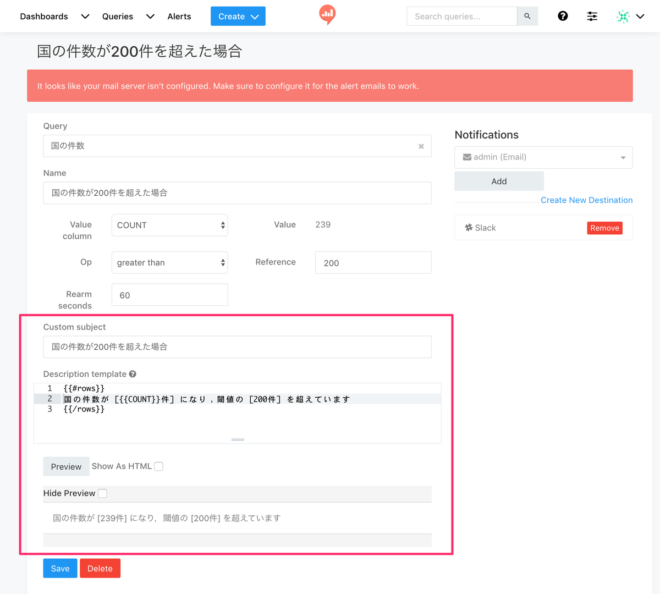Click the alert page title heading
Viewport: 660px width, 594px height.
tap(140, 51)
